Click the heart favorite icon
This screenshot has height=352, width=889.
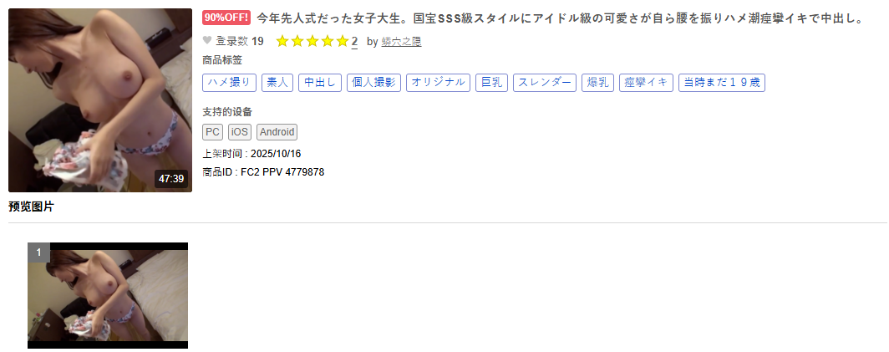point(207,40)
